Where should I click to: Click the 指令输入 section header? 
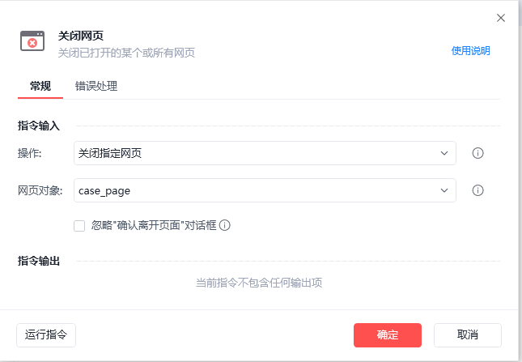[x=39, y=126]
